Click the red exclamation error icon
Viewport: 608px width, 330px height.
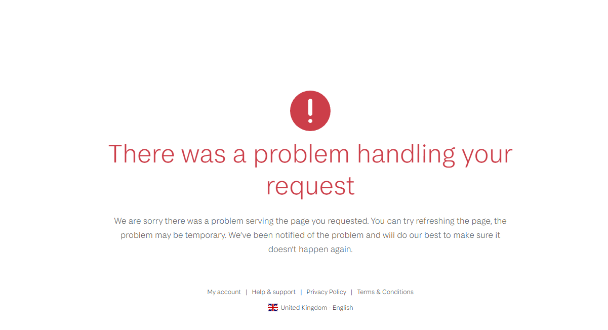[310, 111]
